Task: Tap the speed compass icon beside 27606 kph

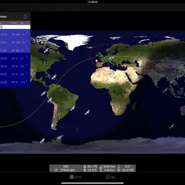Action: click(x=55, y=170)
